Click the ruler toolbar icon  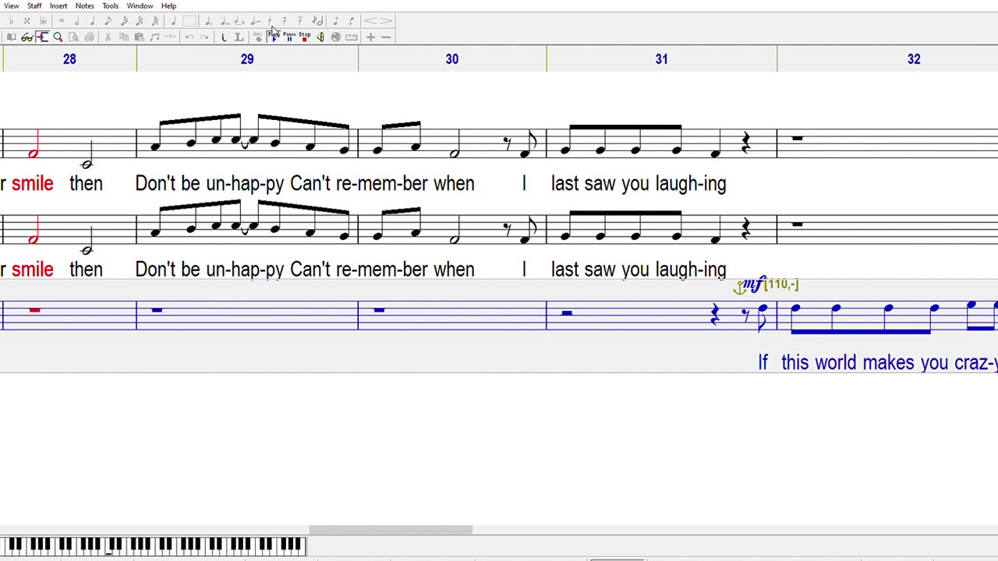click(x=352, y=37)
